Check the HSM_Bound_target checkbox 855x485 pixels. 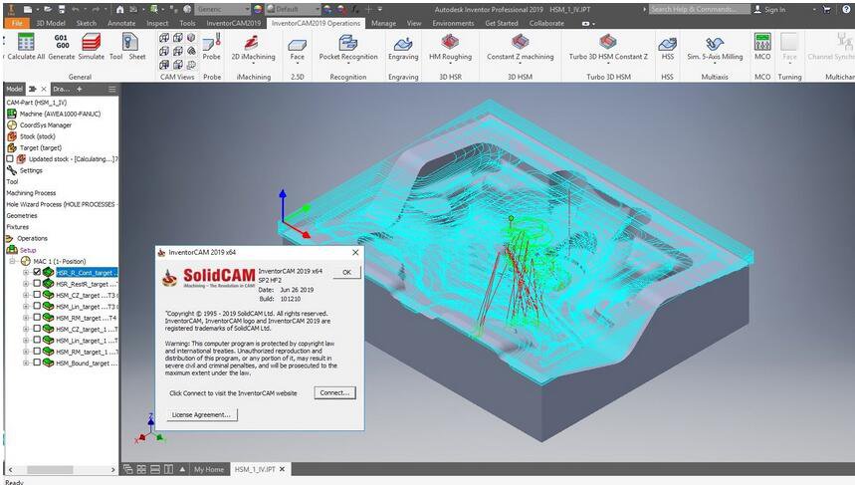tap(37, 363)
